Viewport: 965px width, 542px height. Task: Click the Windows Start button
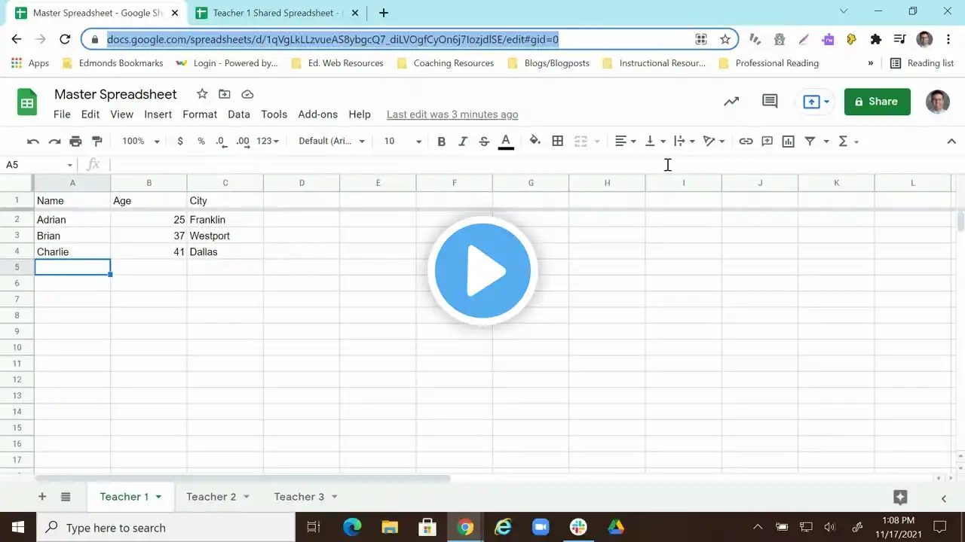tap(18, 527)
